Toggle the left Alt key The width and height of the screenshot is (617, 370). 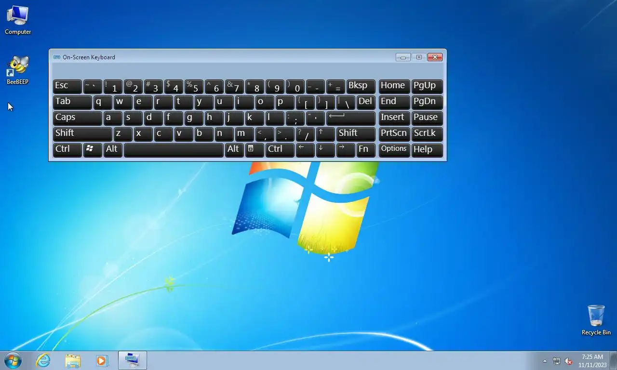point(113,149)
